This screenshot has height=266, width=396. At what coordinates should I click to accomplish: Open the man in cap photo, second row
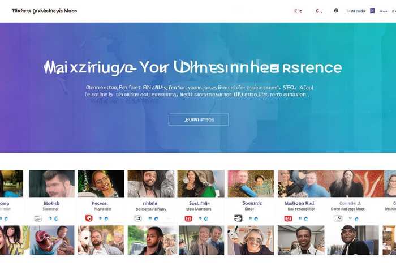tap(353, 240)
